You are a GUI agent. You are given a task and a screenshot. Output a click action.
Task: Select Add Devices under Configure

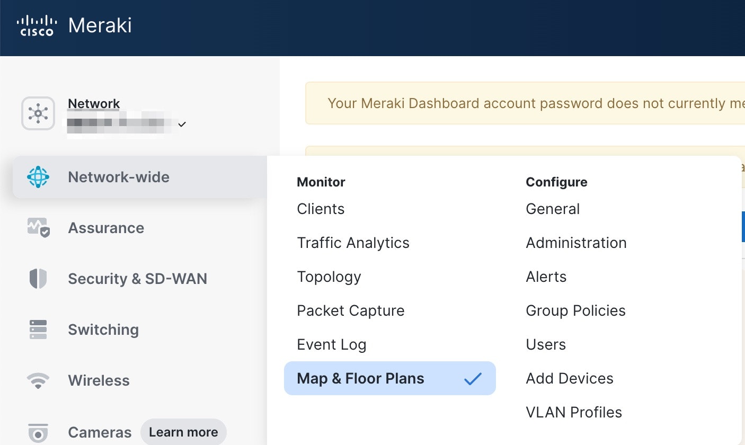(x=570, y=378)
